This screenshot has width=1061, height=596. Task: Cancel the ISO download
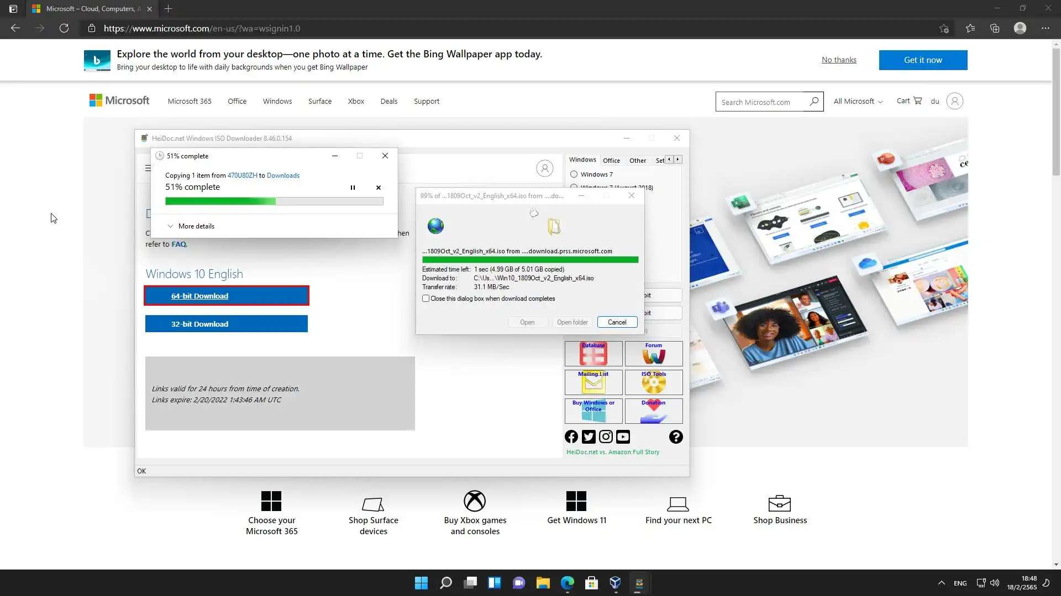[x=617, y=322]
